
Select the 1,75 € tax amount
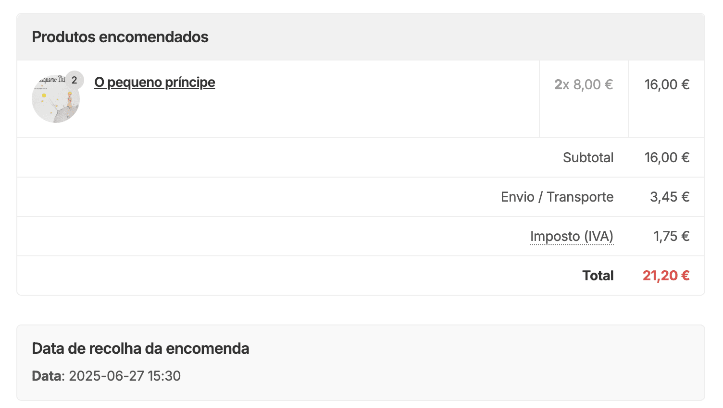[x=671, y=236]
